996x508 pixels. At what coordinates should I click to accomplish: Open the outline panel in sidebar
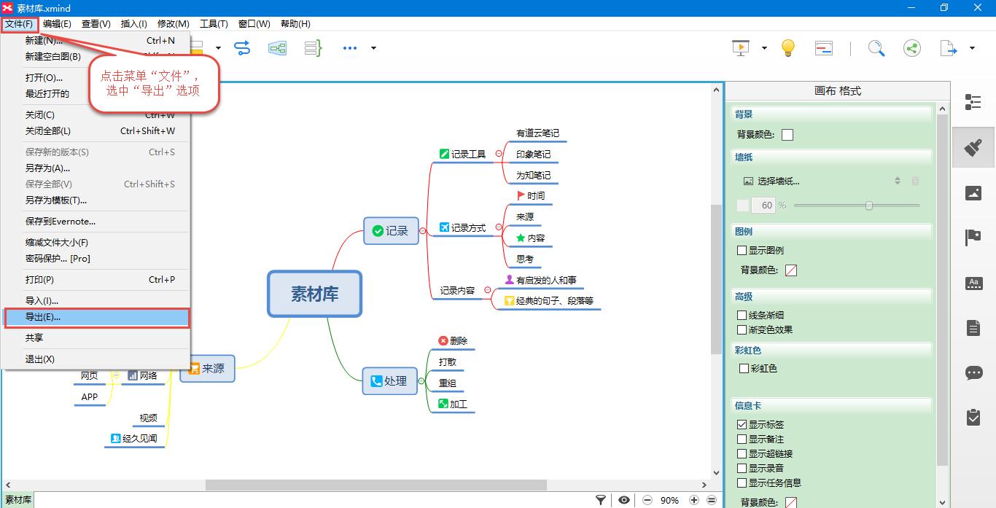click(x=973, y=102)
